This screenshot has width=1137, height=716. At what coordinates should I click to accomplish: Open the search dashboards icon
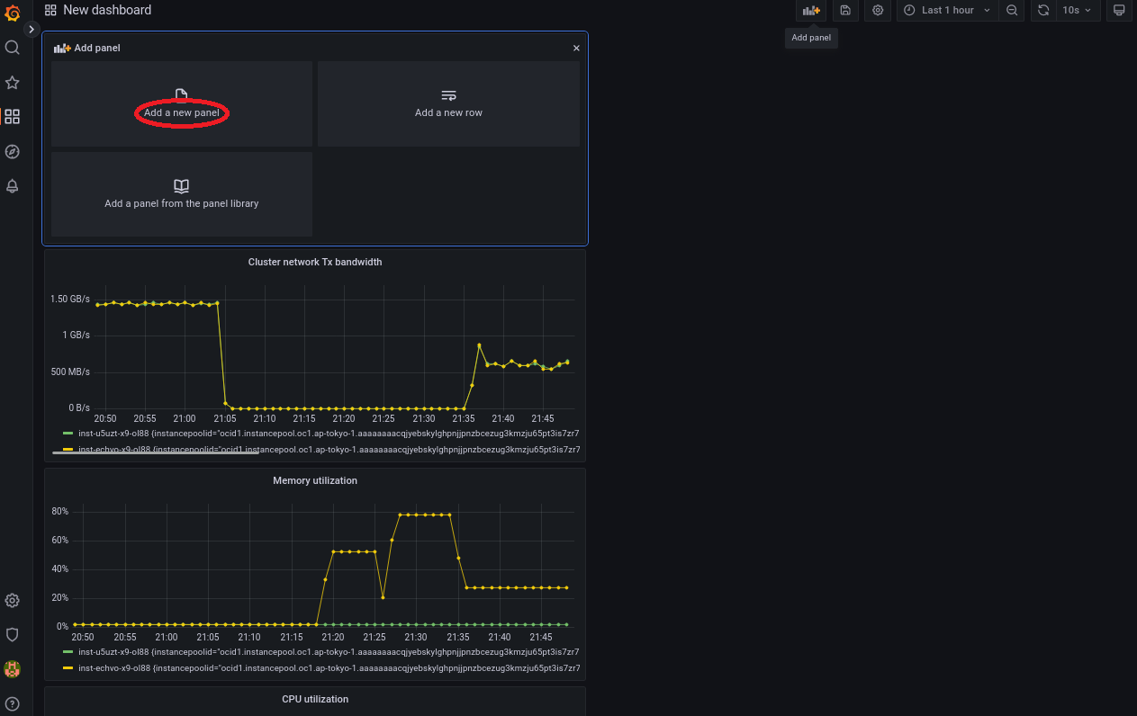pos(13,48)
